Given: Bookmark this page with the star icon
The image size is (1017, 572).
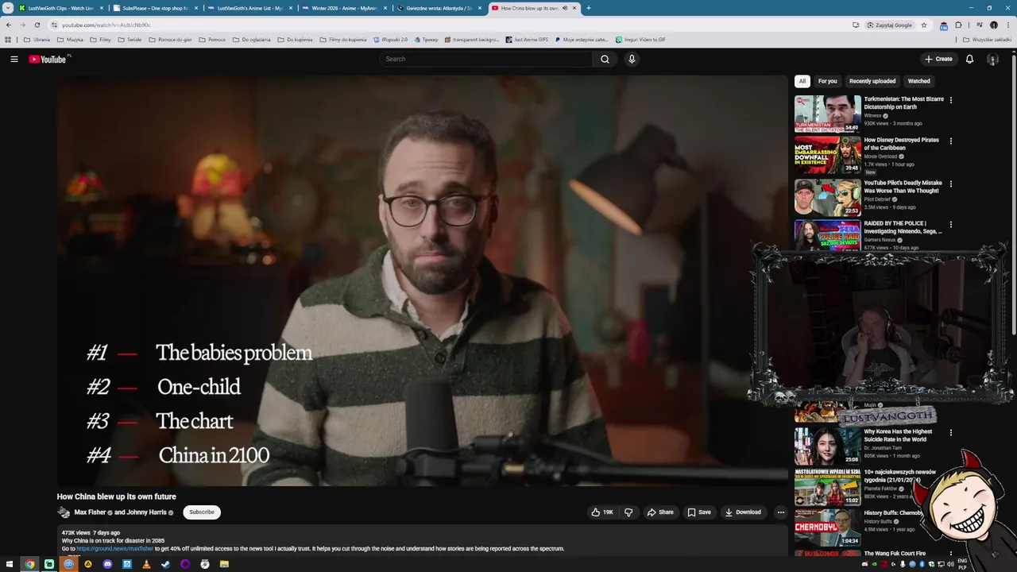Looking at the screenshot, I should click(x=923, y=25).
